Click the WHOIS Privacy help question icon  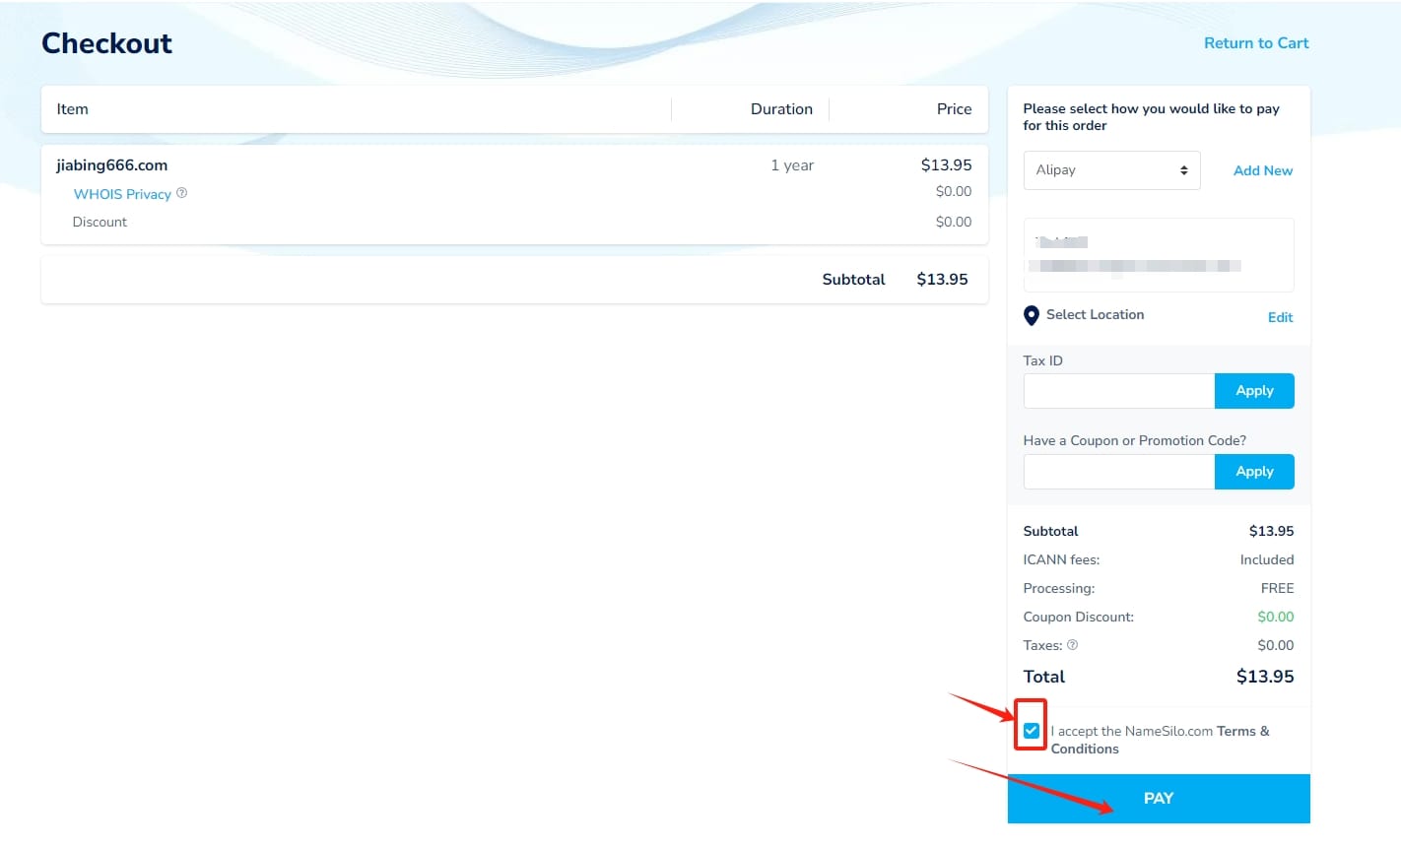point(181,193)
